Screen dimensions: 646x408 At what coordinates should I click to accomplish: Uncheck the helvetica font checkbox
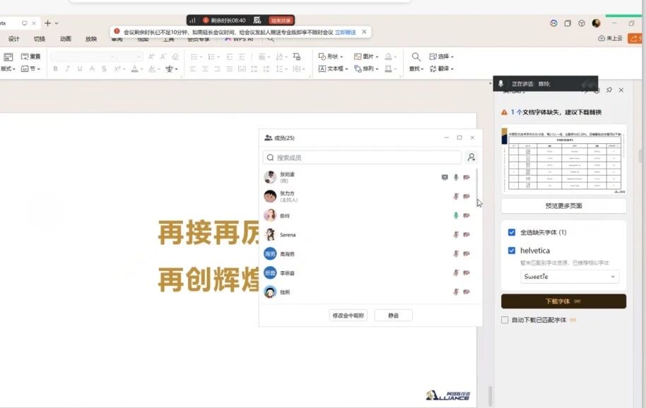click(x=512, y=251)
